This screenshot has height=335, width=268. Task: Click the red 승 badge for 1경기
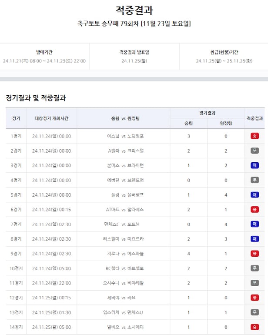tap(255, 136)
